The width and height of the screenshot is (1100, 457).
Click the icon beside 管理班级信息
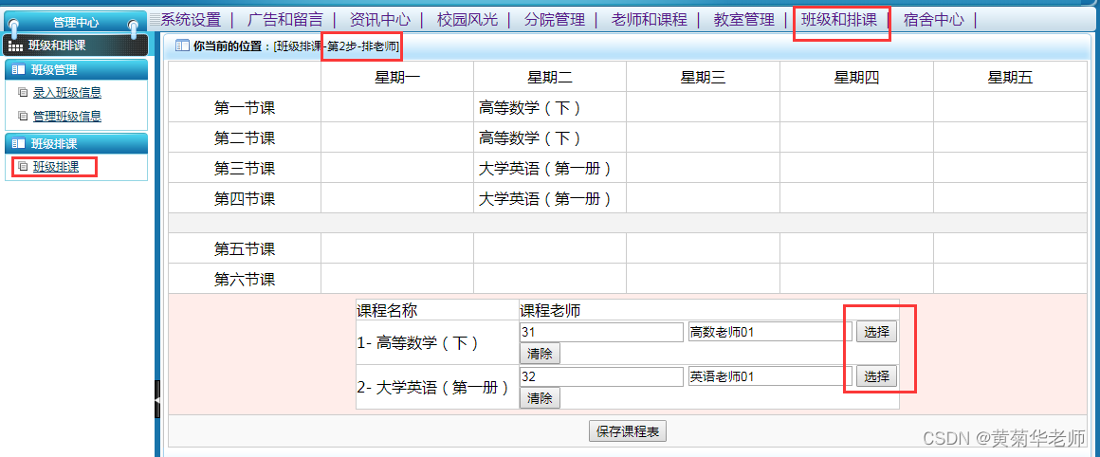click(x=23, y=117)
